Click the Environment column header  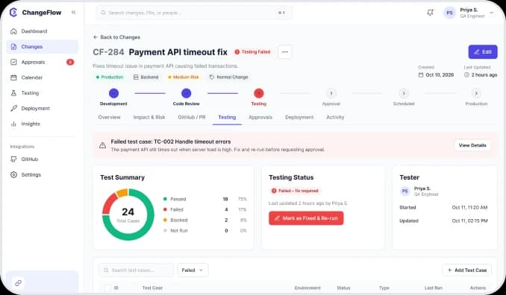tap(307, 288)
